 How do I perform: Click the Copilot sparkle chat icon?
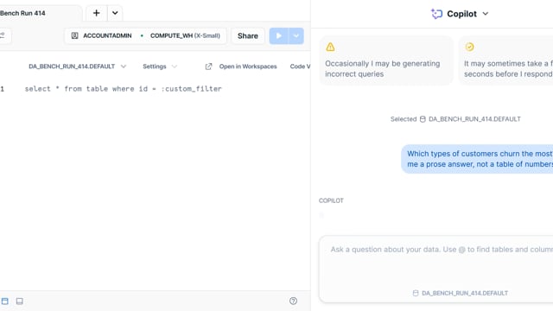436,14
